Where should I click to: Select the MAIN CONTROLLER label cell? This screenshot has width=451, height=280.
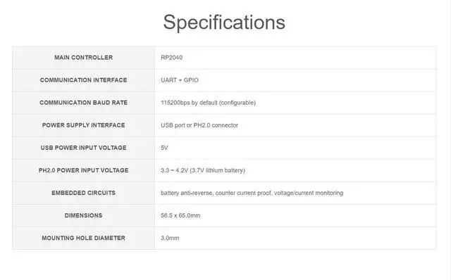[x=83, y=58]
